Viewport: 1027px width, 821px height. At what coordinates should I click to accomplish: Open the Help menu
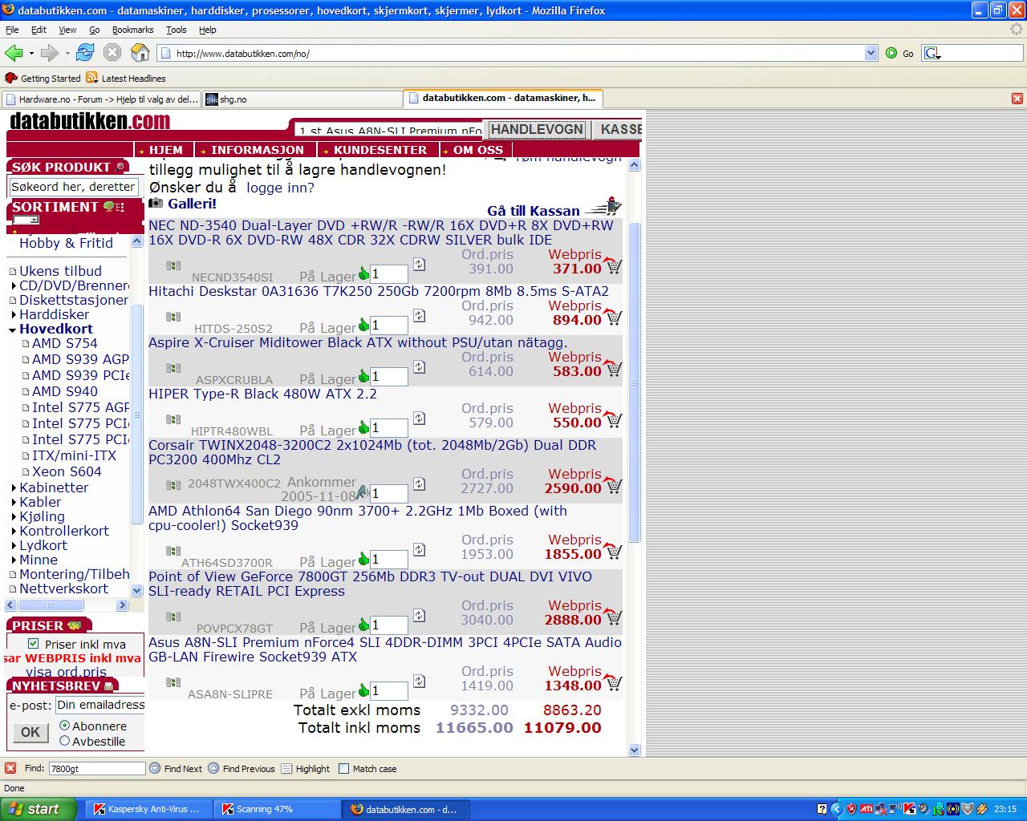point(208,30)
